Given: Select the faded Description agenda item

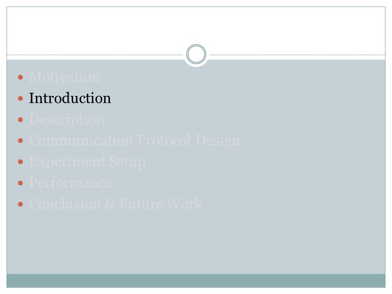Looking at the screenshot, I should pyautogui.click(x=67, y=120).
